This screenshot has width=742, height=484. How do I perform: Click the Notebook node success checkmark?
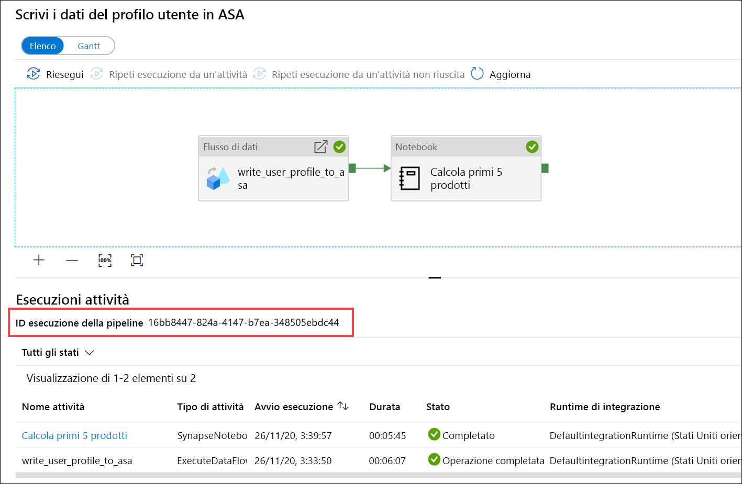532,147
